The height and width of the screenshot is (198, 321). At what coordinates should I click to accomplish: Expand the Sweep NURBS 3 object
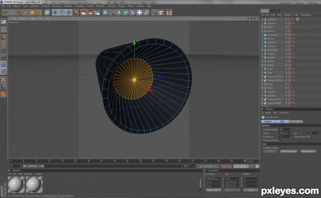click(x=263, y=77)
